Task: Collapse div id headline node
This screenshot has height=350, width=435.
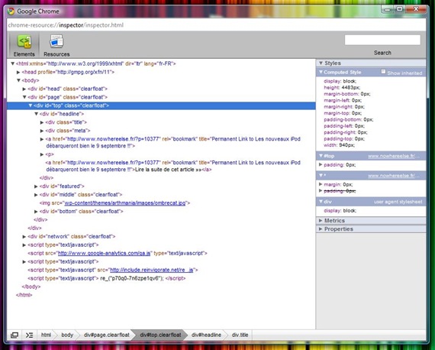Action: pos(36,114)
